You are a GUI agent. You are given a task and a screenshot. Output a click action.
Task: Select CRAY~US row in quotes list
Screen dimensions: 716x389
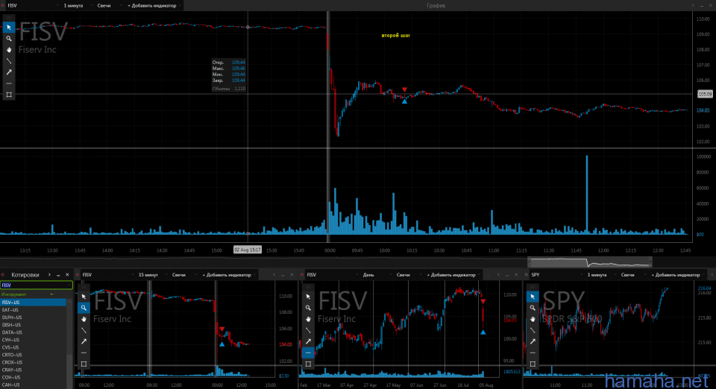pos(34,370)
